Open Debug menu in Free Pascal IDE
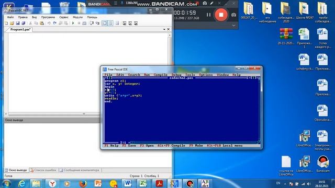The image size is (335, 188). 176,75
